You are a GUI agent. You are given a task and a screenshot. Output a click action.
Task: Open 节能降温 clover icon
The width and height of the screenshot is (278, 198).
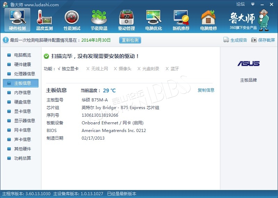click(x=99, y=20)
